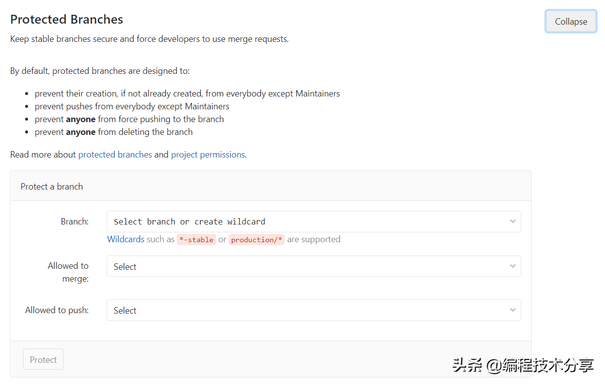Image resolution: width=605 pixels, height=384 pixels.
Task: Open the Allowed to merge dropdown
Action: 314,266
